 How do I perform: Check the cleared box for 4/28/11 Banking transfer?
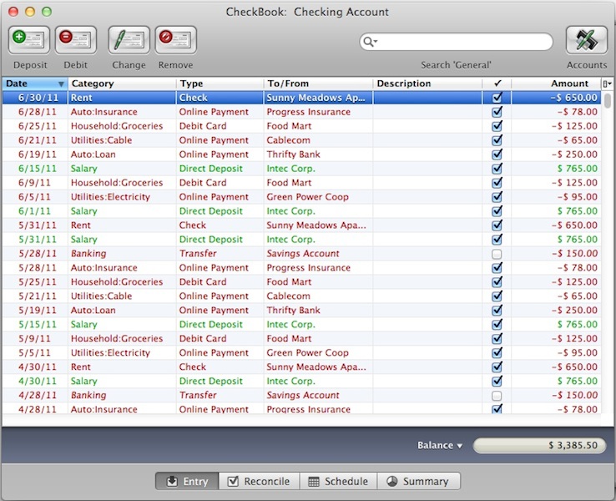tap(497, 396)
